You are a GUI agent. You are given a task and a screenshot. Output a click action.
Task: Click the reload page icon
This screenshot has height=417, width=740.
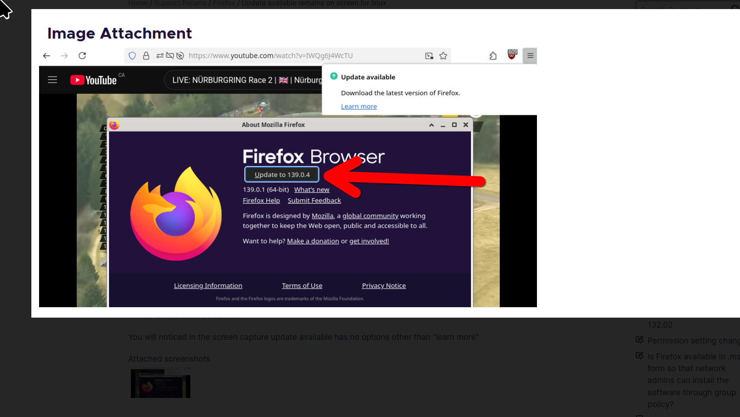pos(82,56)
